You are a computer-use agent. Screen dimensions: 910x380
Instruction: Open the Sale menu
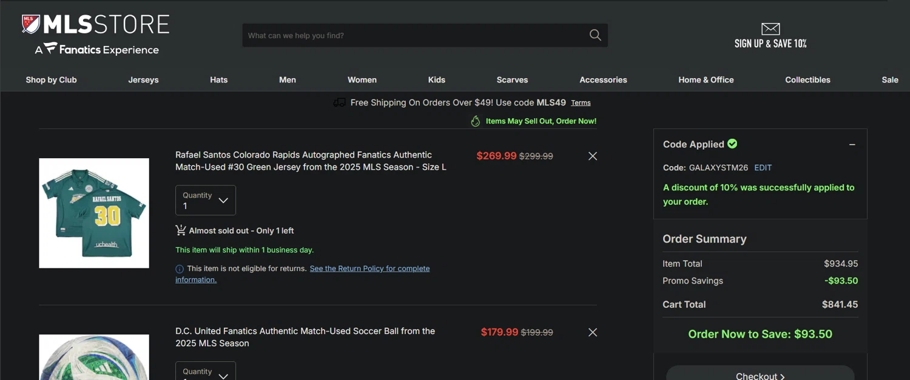pos(890,79)
